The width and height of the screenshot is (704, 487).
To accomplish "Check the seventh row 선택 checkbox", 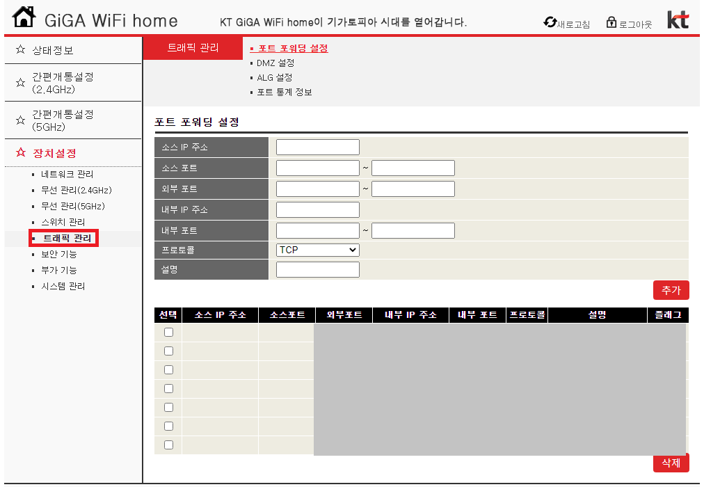I will [169, 445].
